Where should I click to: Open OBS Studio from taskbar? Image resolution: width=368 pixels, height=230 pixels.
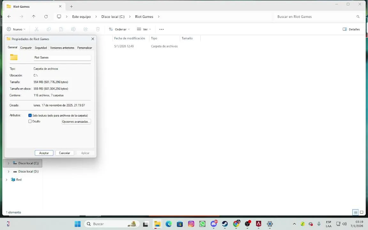(247, 224)
